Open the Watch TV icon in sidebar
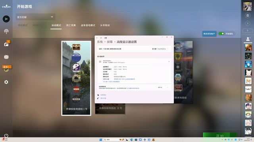254x142 pixels. [6, 57]
